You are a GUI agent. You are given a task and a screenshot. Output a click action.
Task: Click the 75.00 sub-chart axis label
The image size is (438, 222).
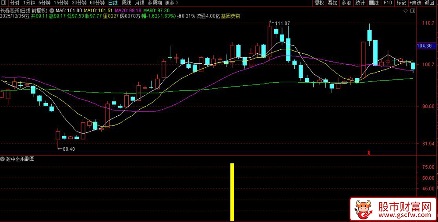(428, 167)
